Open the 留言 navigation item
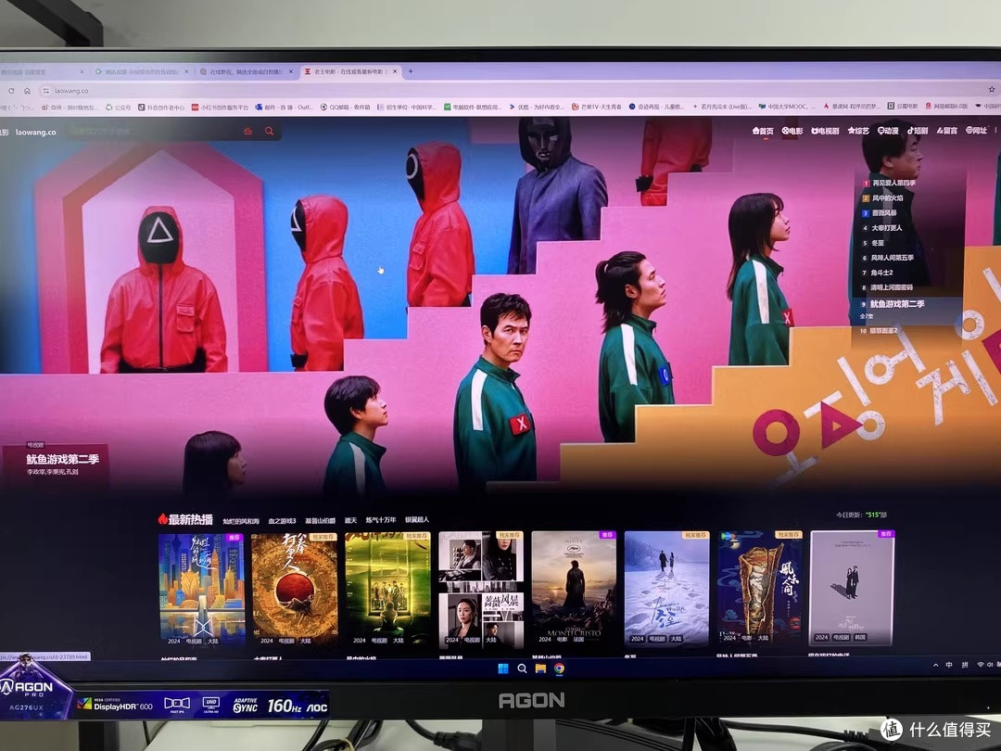1001x751 pixels. click(946, 131)
